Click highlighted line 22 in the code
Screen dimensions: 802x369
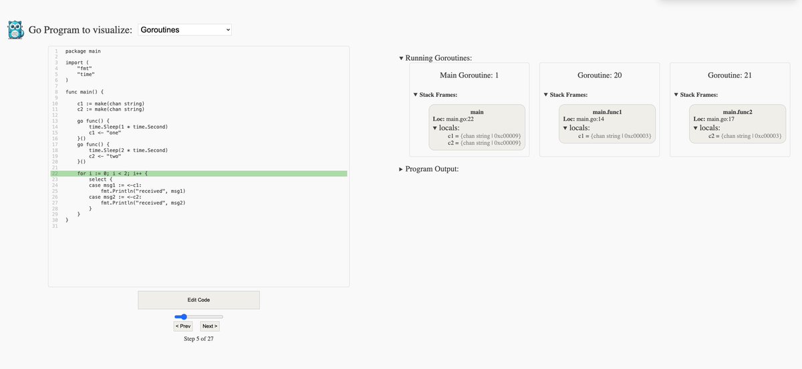pos(198,173)
